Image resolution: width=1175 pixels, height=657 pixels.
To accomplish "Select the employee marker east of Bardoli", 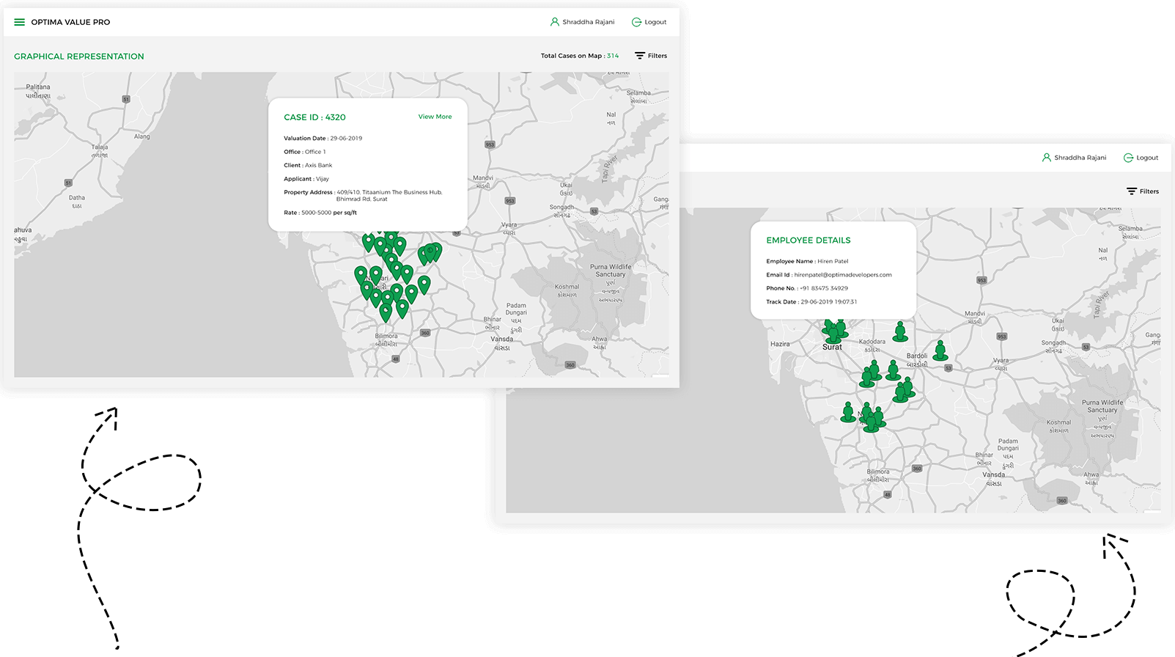I will pyautogui.click(x=940, y=350).
